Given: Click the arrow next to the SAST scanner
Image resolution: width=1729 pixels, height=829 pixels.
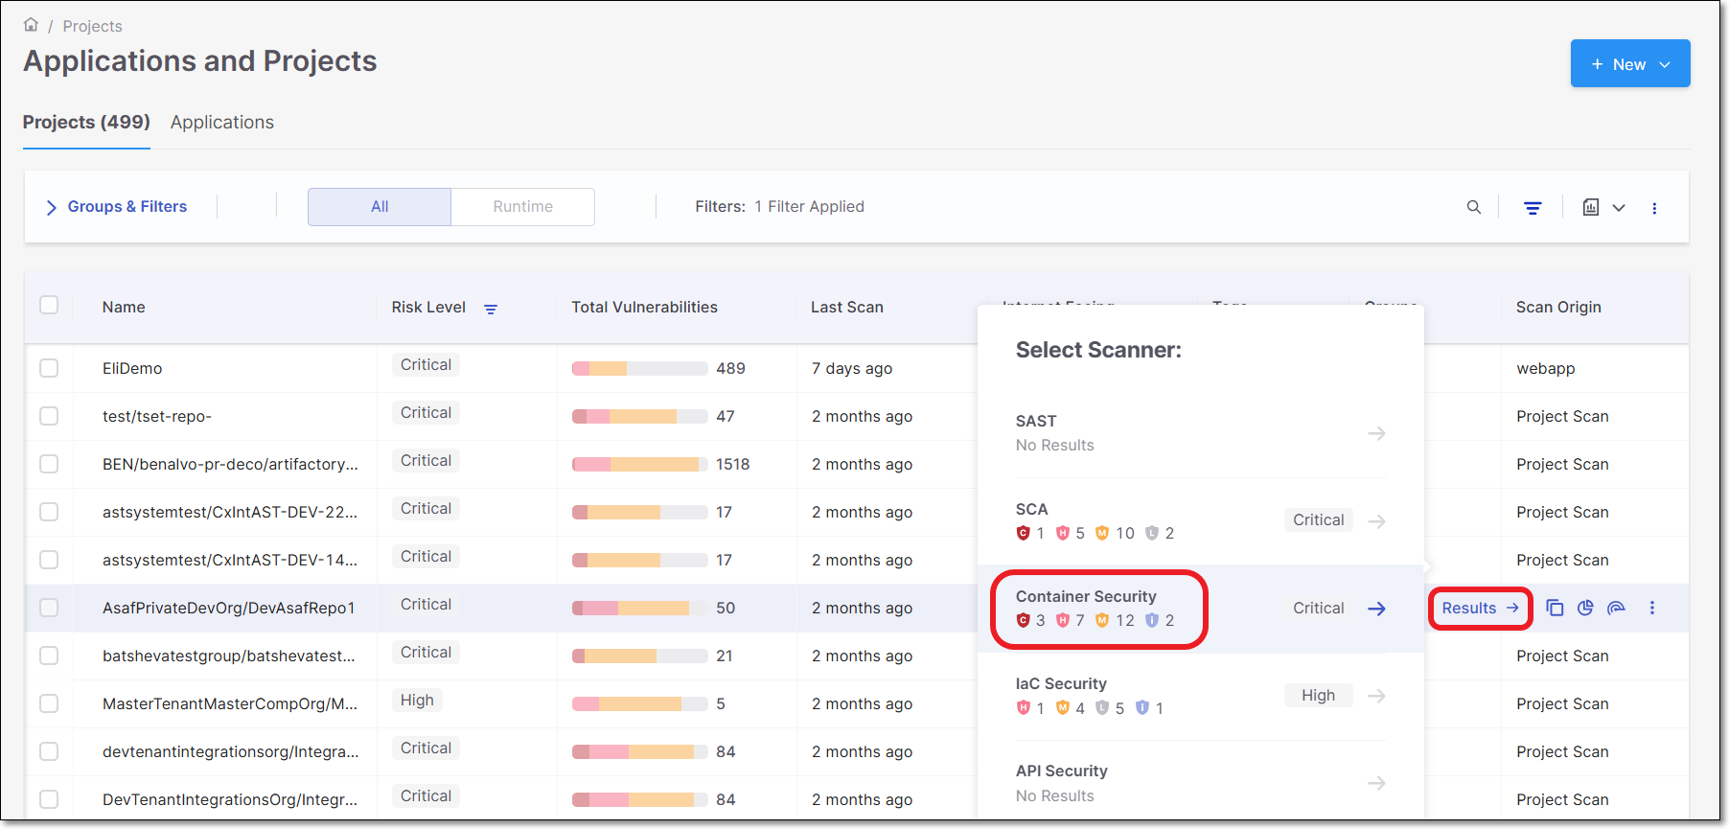Looking at the screenshot, I should 1376,433.
